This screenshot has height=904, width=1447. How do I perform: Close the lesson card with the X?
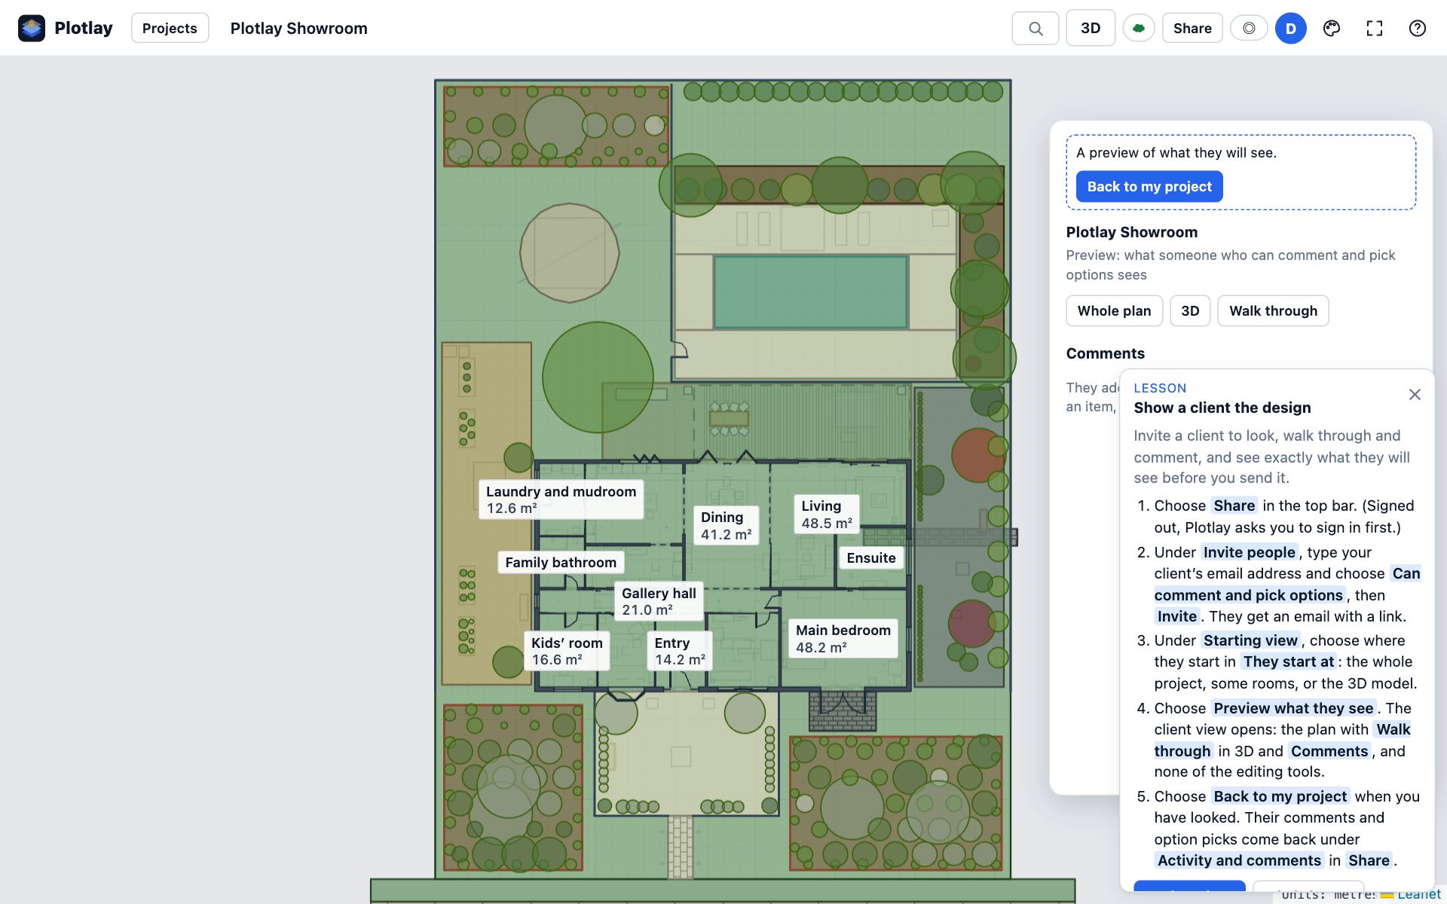click(x=1415, y=395)
